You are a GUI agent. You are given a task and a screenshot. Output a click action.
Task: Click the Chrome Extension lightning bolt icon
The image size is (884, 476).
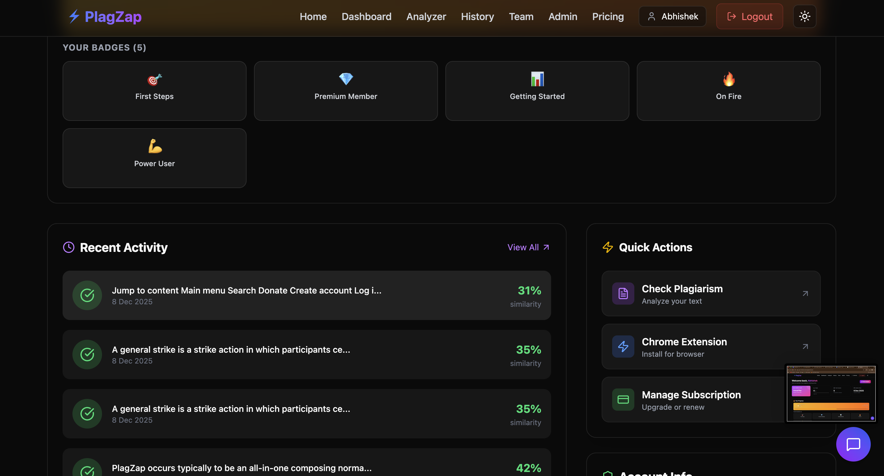pos(623,346)
